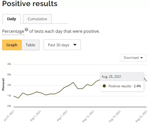The height and width of the screenshot is (125, 149).
Task: Click the Positive results heading
Action: 30,4
